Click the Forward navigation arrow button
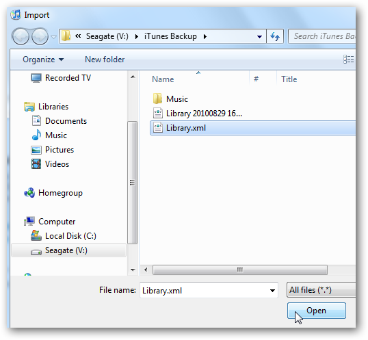368x340 pixels. click(x=40, y=36)
